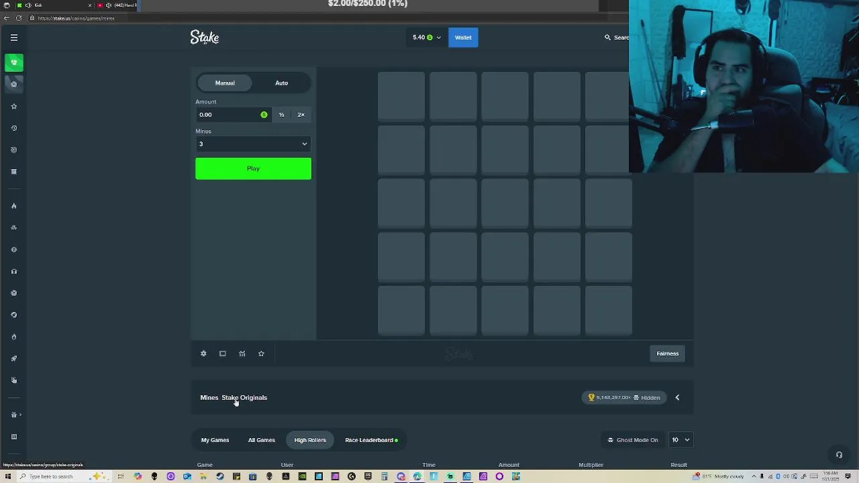Open Steam from the taskbar

[x=219, y=476]
